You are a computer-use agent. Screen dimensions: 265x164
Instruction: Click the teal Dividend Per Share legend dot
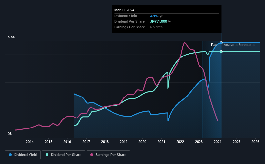[47, 155]
